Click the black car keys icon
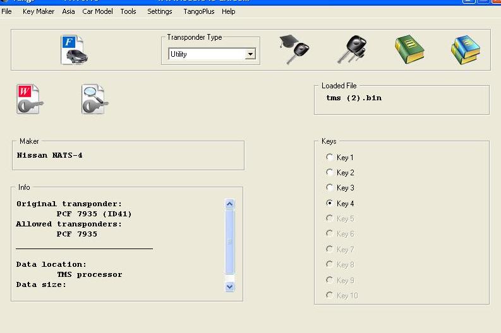This screenshot has height=333, width=501. point(352,49)
